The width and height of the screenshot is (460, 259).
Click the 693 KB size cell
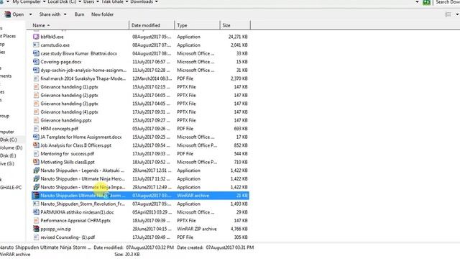click(241, 129)
